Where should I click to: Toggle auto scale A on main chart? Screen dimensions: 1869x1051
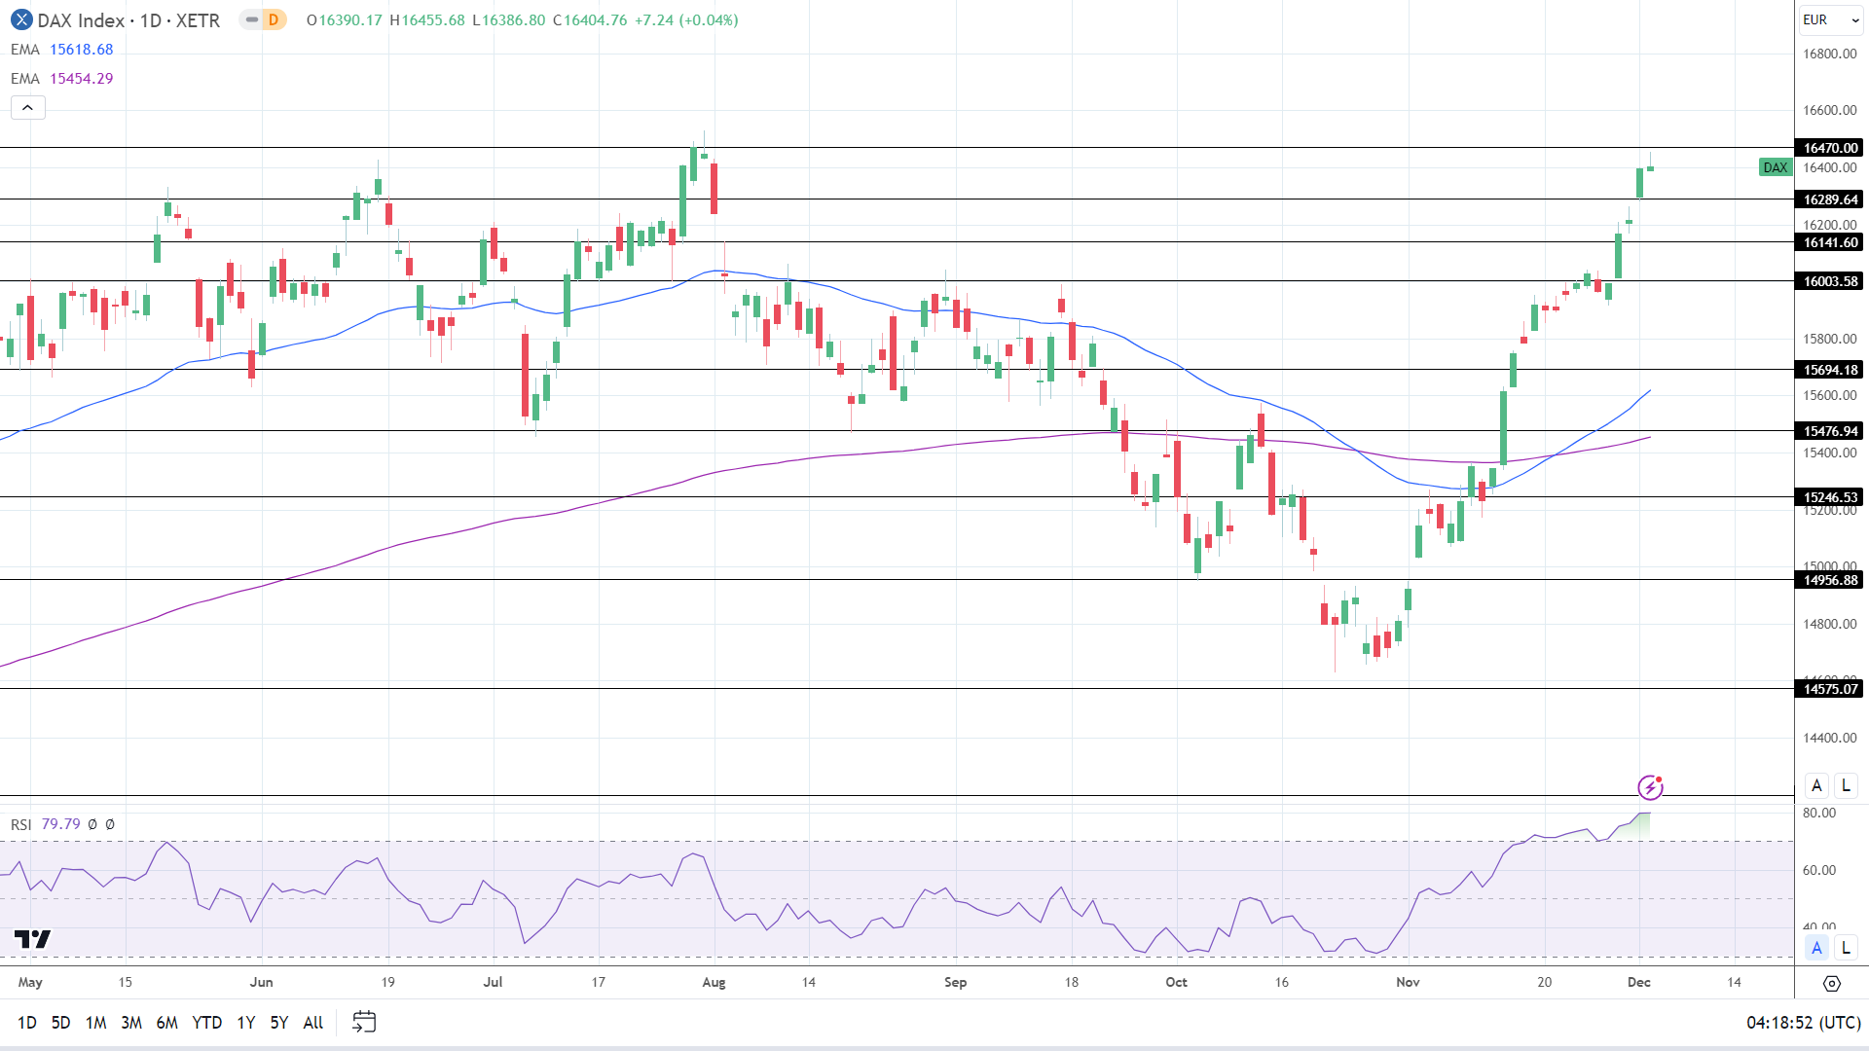pos(1816,785)
